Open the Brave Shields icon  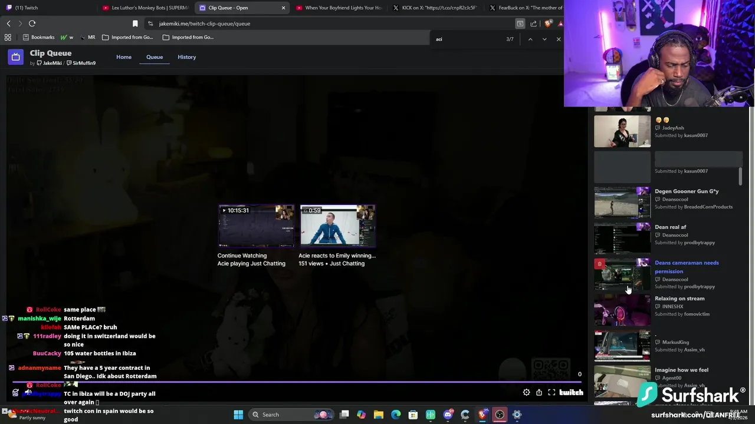tap(548, 24)
